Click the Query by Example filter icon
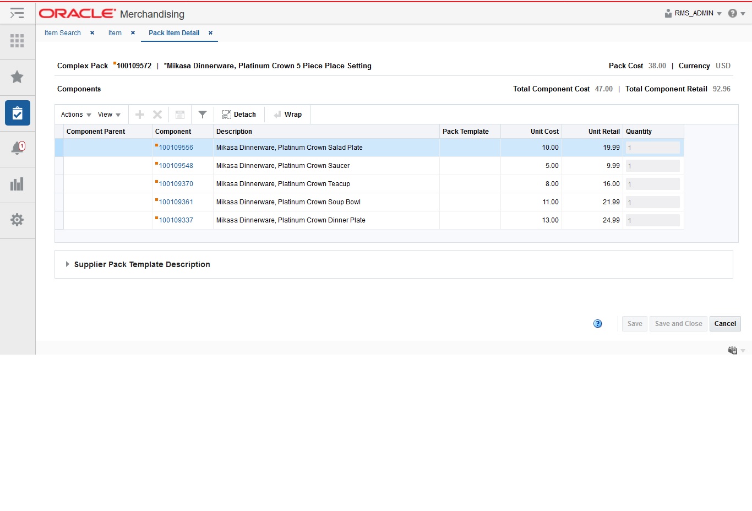Viewport: 752px width, 511px height. 203,115
